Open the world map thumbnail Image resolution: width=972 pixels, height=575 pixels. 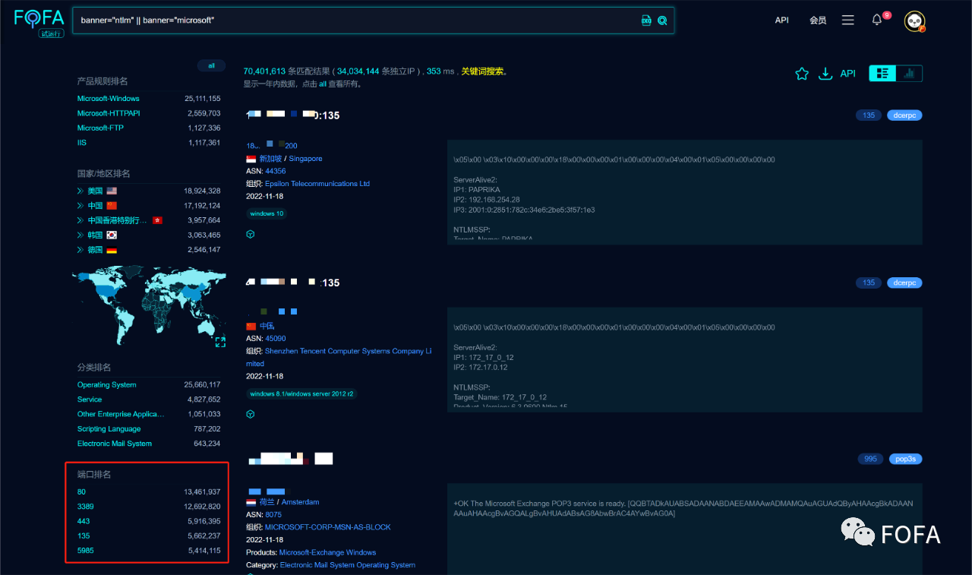149,305
